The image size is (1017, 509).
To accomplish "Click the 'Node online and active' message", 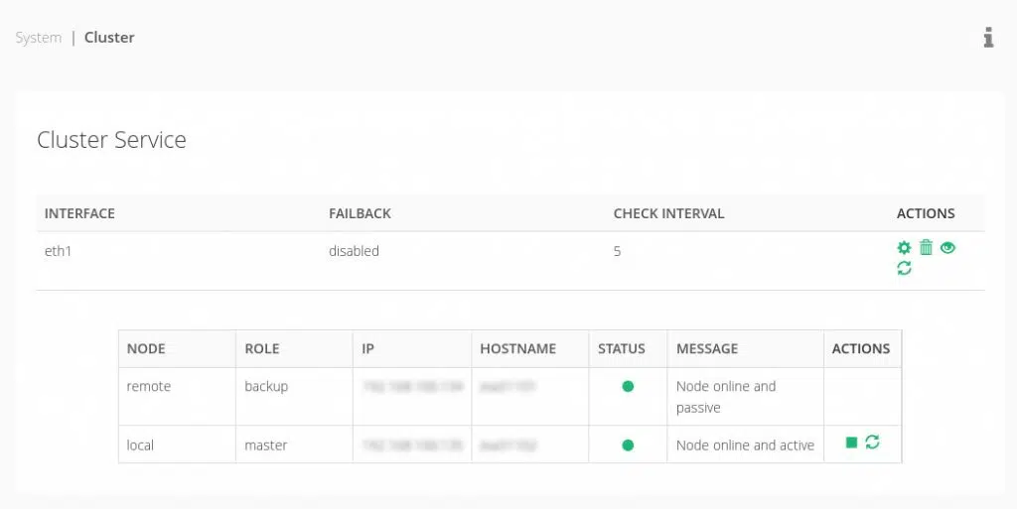I will coord(745,445).
